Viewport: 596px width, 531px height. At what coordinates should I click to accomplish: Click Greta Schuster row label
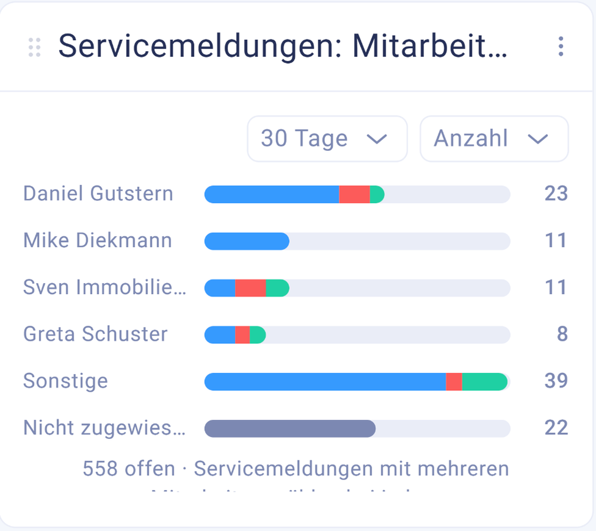coord(95,334)
